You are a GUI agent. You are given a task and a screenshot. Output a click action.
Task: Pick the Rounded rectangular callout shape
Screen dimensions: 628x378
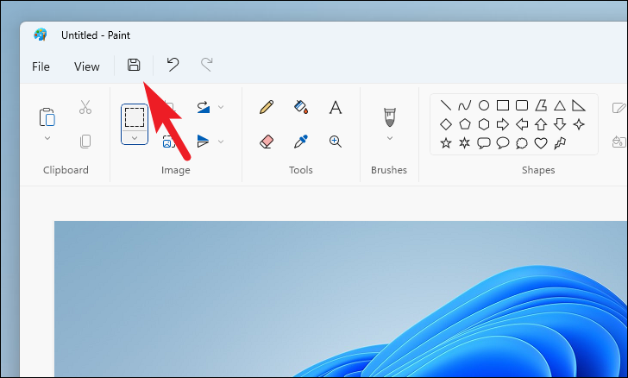click(x=484, y=143)
